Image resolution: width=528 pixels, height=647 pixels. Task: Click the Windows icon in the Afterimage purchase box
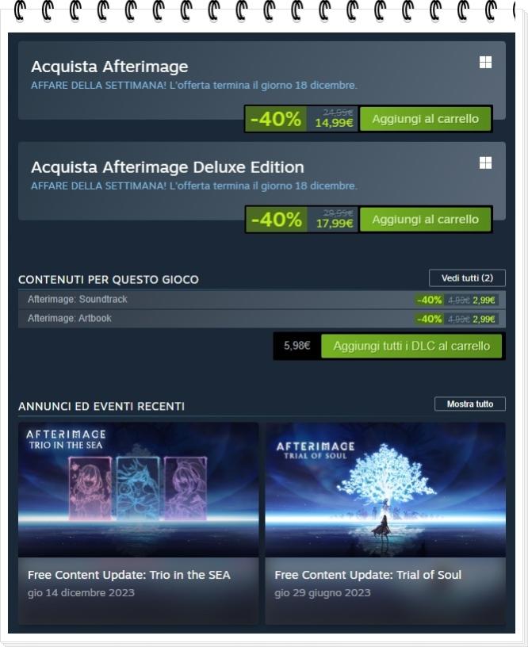pyautogui.click(x=485, y=63)
